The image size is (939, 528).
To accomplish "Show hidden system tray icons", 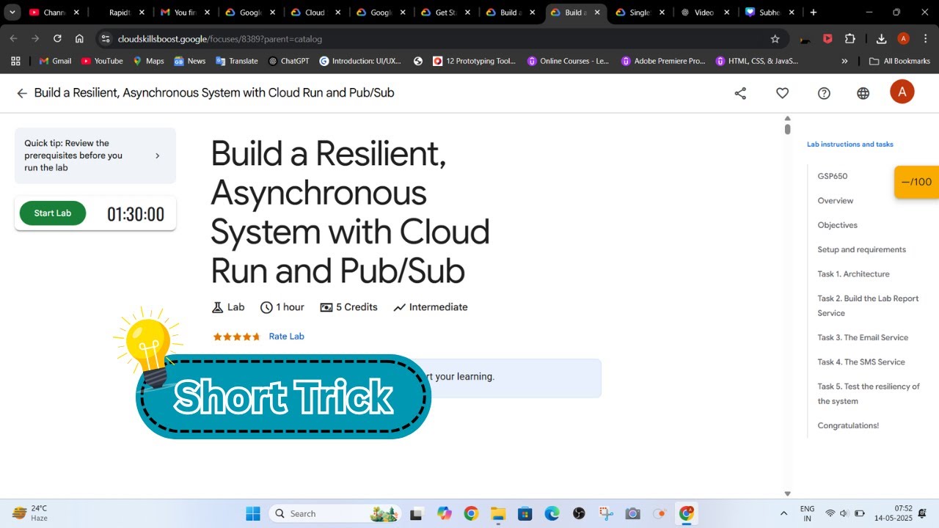I will coord(783,513).
